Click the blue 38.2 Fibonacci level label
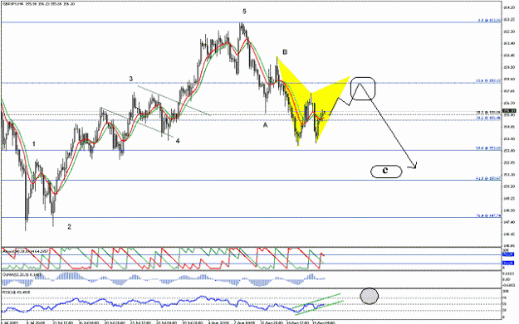 [488, 118]
